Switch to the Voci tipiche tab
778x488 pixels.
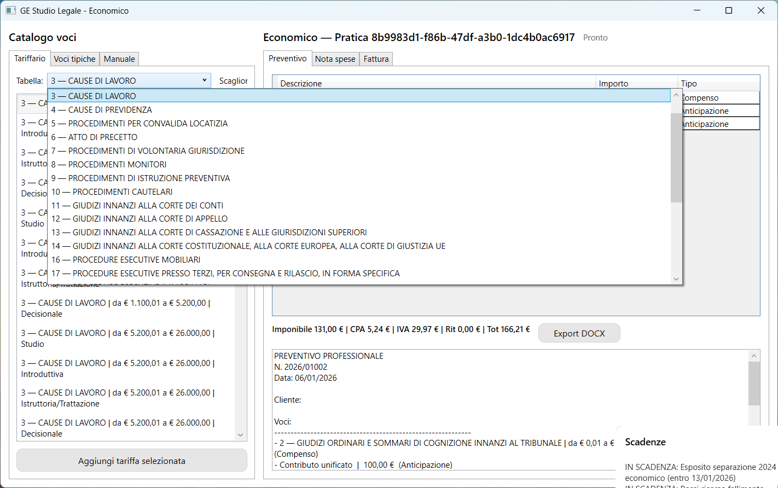click(x=74, y=59)
